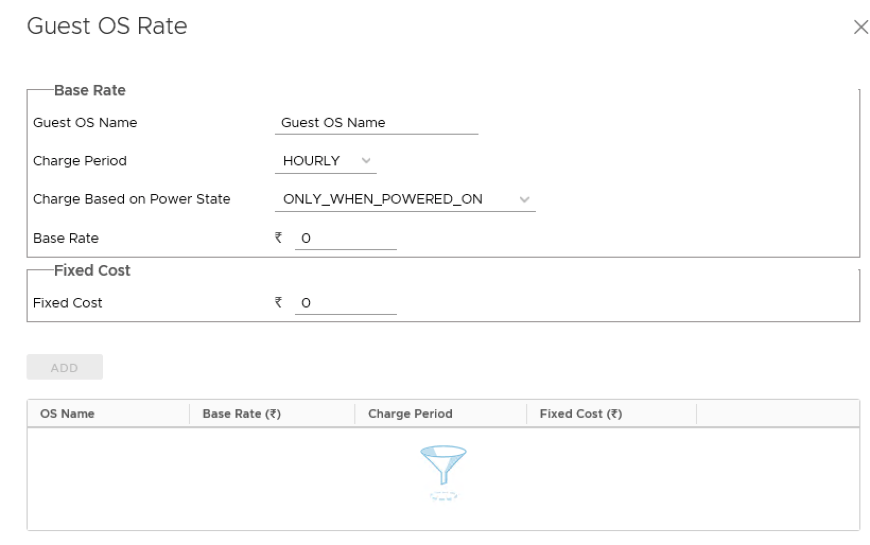
Task: Click the Base Rate (₹) column header
Action: pyautogui.click(x=241, y=414)
